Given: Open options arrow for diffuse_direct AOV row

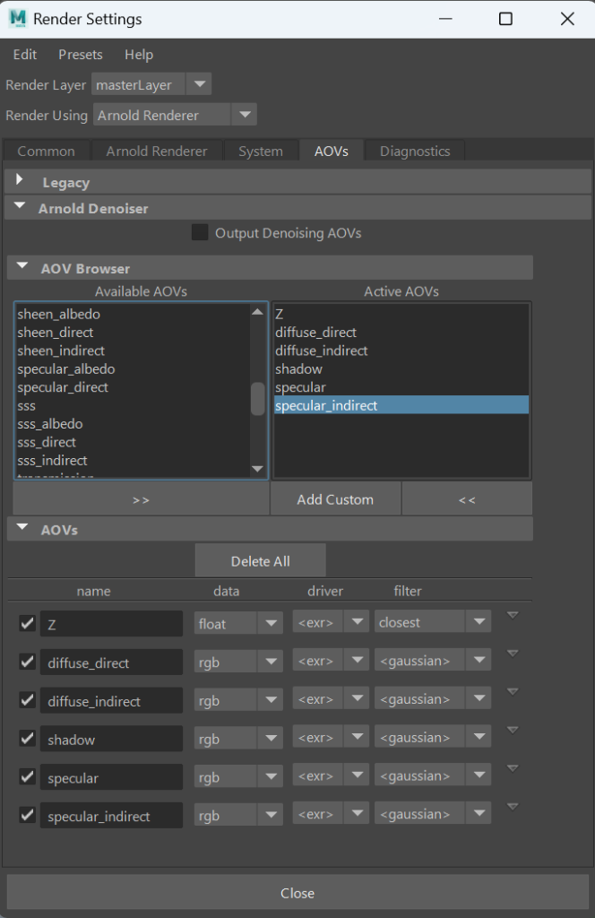Looking at the screenshot, I should pos(513,654).
